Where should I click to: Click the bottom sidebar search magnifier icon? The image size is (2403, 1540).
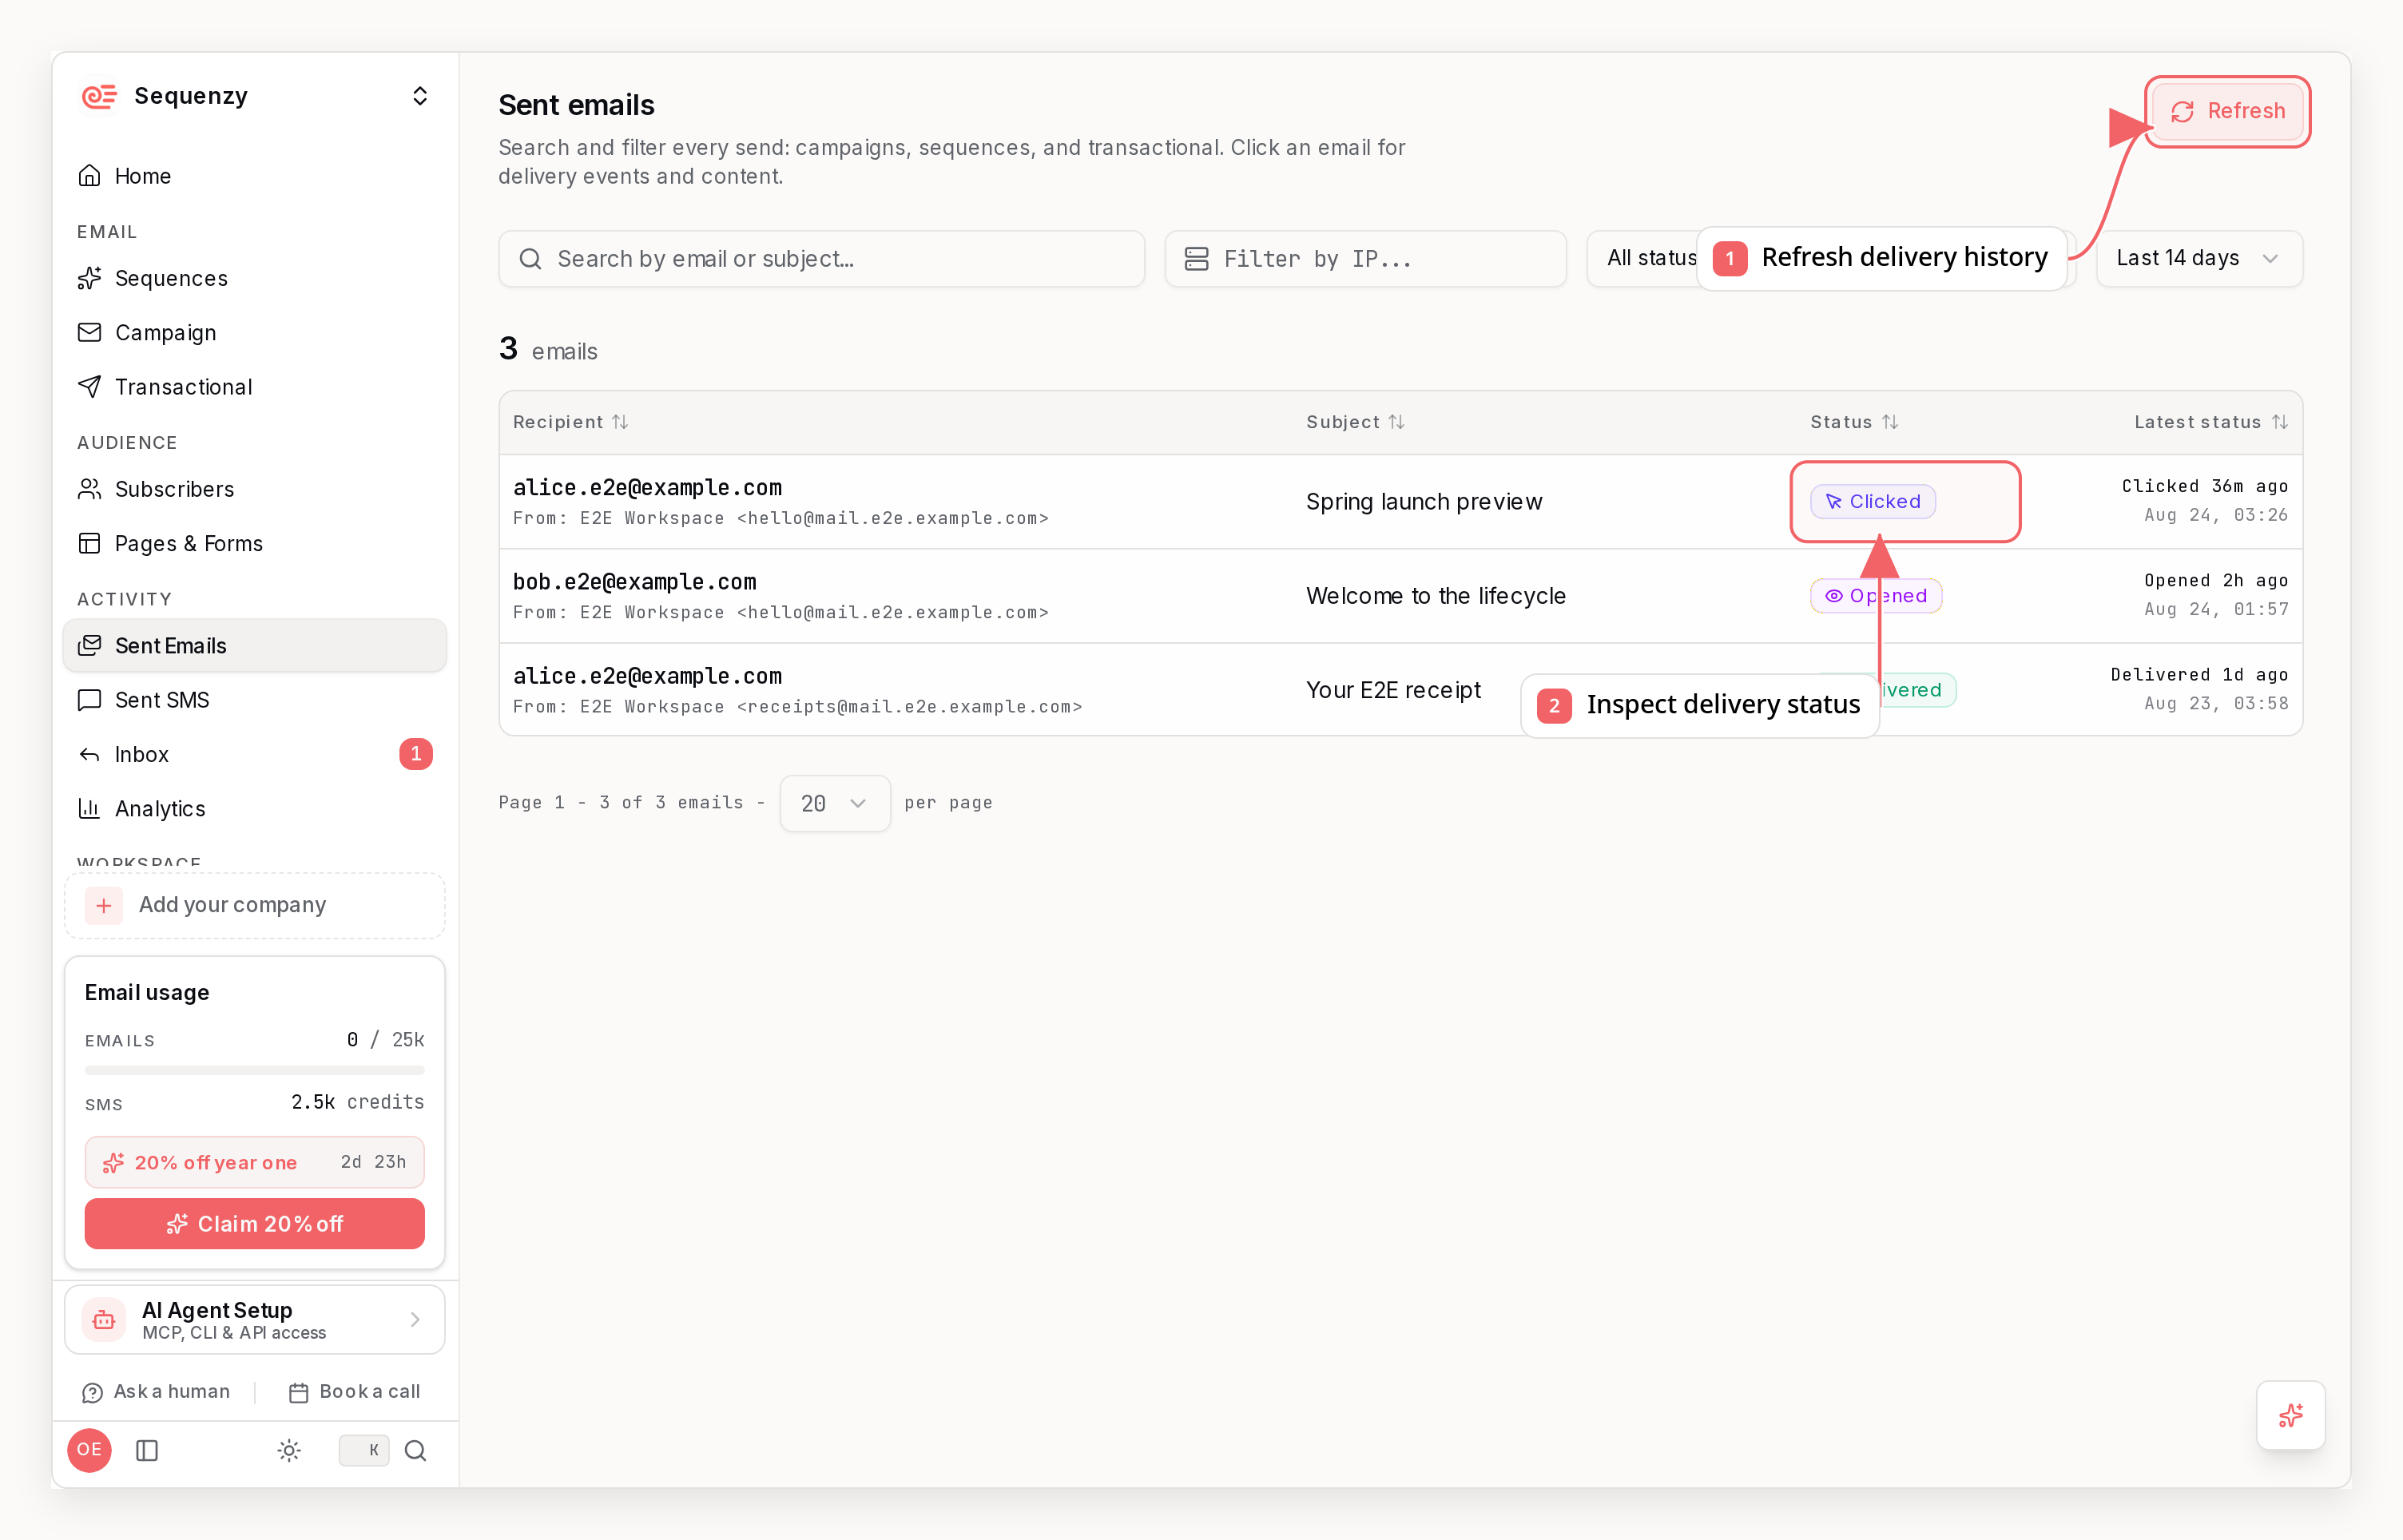[416, 1450]
